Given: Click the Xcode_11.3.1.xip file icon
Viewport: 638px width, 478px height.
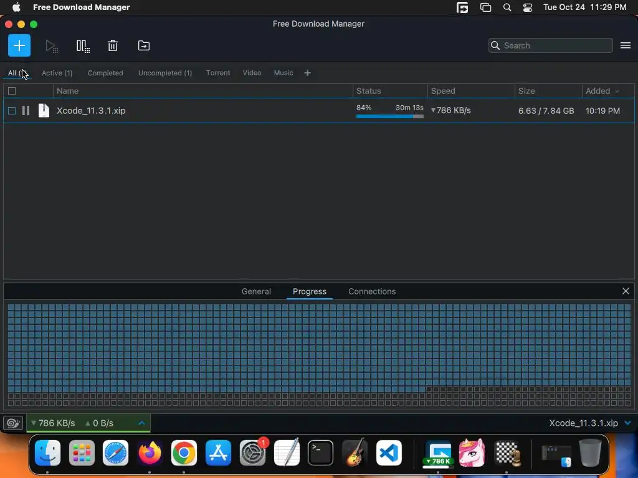Looking at the screenshot, I should [44, 111].
